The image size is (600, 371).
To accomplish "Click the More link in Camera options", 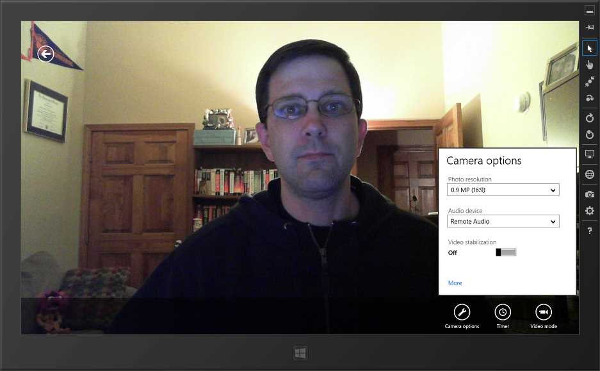I will (x=455, y=283).
